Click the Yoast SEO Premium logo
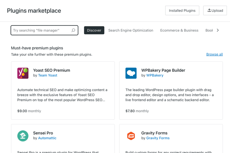230x153 pixels. click(x=23, y=73)
